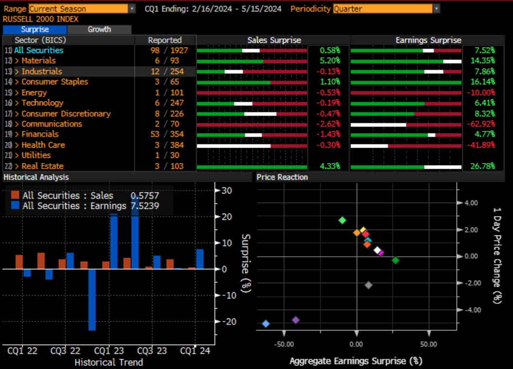Image resolution: width=513 pixels, height=369 pixels.
Task: Switch to the Growth tab
Action: click(x=100, y=30)
